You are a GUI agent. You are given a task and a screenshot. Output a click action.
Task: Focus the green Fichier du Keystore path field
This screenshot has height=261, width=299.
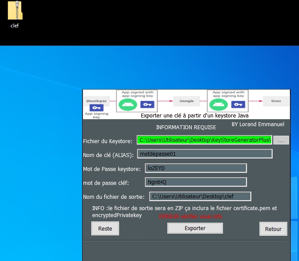tap(204, 140)
